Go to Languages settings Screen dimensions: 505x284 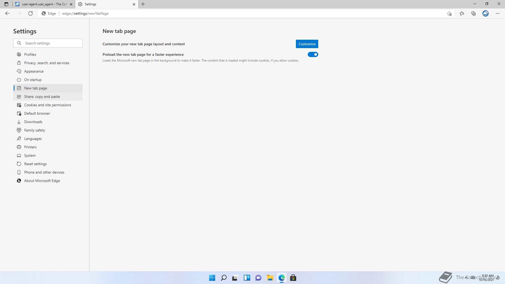coord(48,139)
